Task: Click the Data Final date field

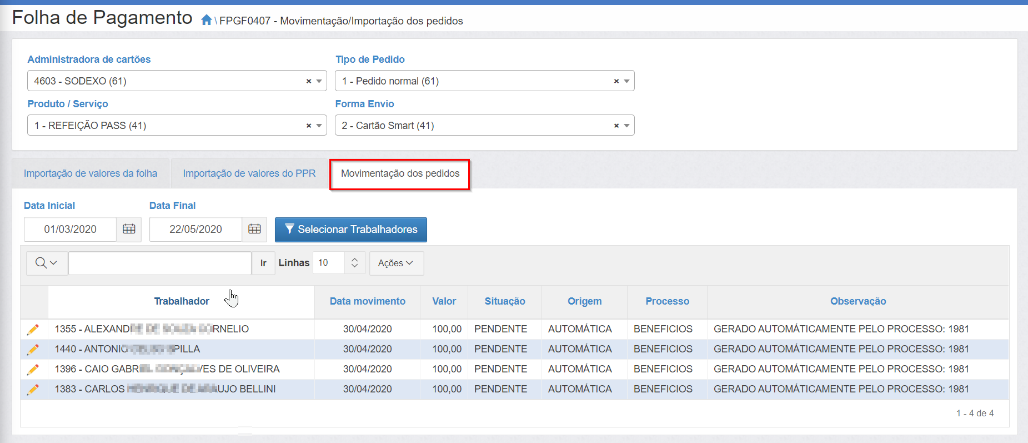Action: (196, 229)
